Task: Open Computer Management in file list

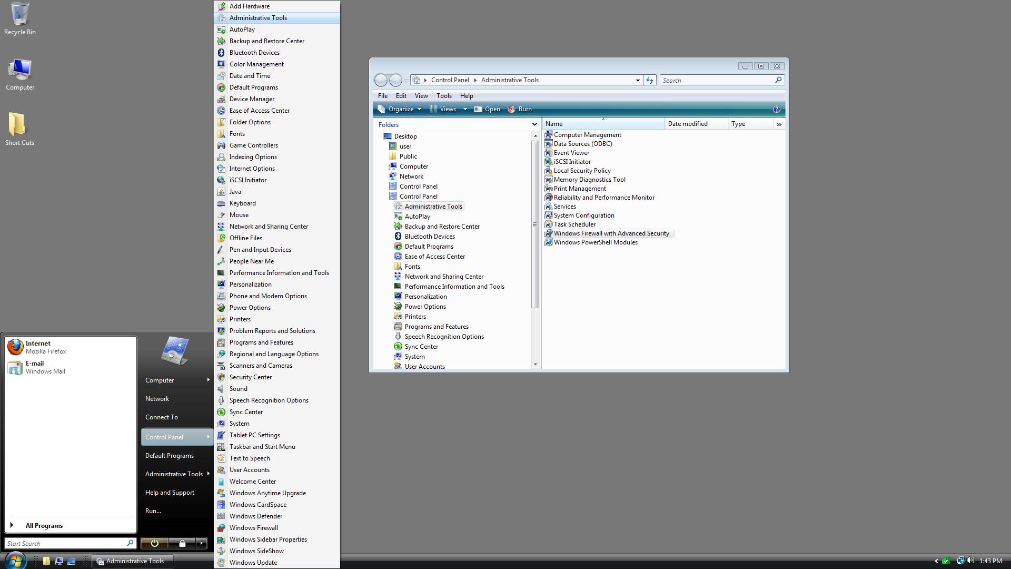Action: point(583,135)
